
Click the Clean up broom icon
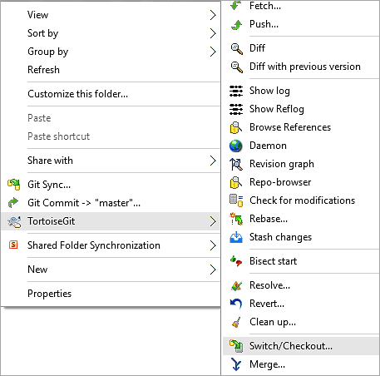click(x=236, y=322)
